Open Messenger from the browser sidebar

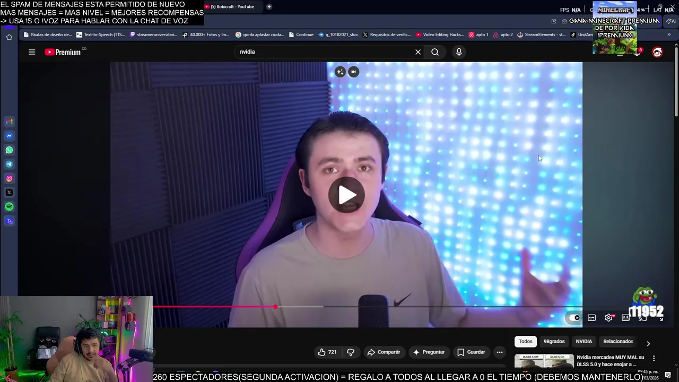(x=9, y=136)
